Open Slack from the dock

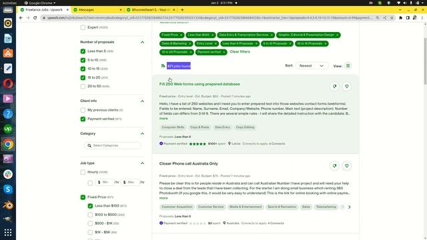pyautogui.click(x=8, y=174)
